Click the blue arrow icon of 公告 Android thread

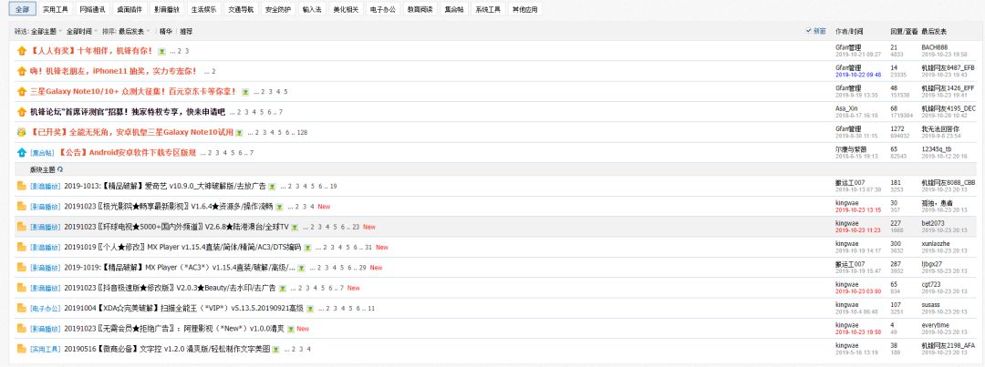coord(21,152)
